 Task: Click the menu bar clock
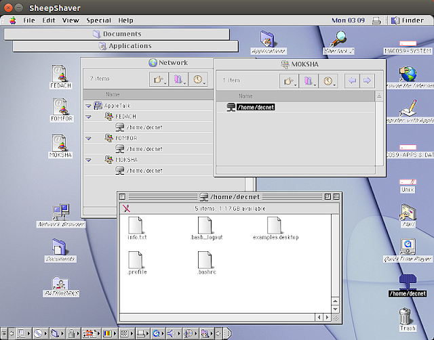point(348,20)
